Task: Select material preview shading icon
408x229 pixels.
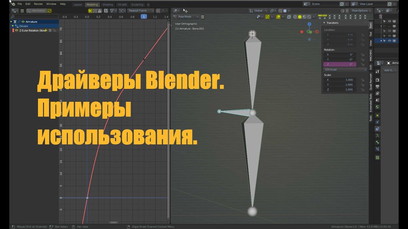Action: tap(304, 17)
